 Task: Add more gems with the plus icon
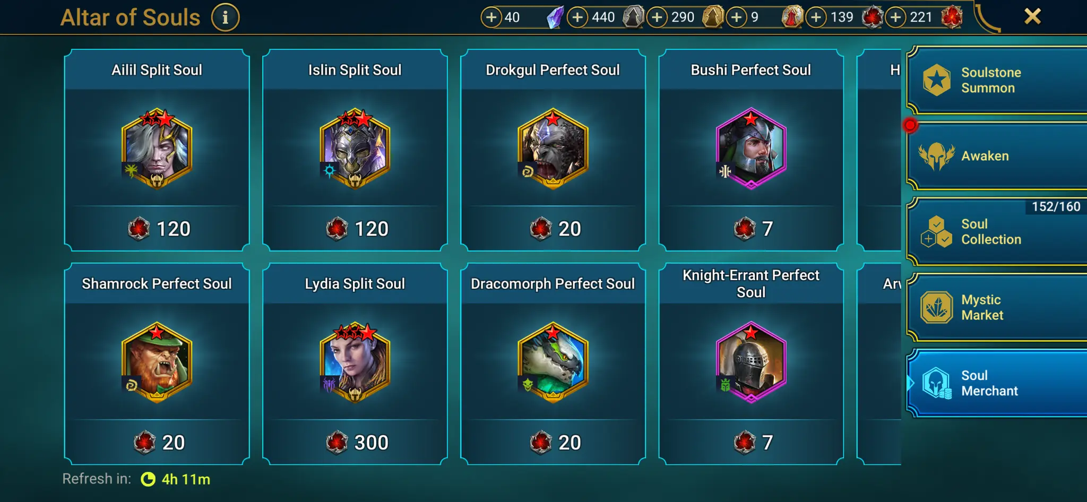(491, 18)
